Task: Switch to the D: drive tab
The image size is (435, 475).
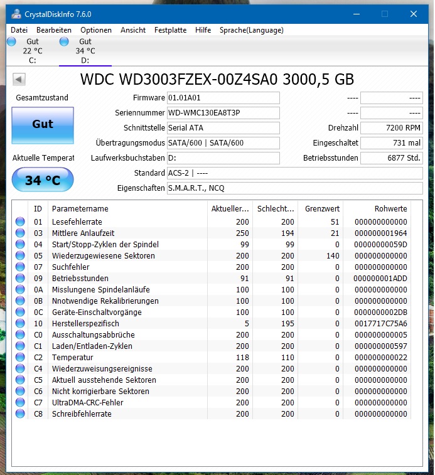Action: (85, 51)
